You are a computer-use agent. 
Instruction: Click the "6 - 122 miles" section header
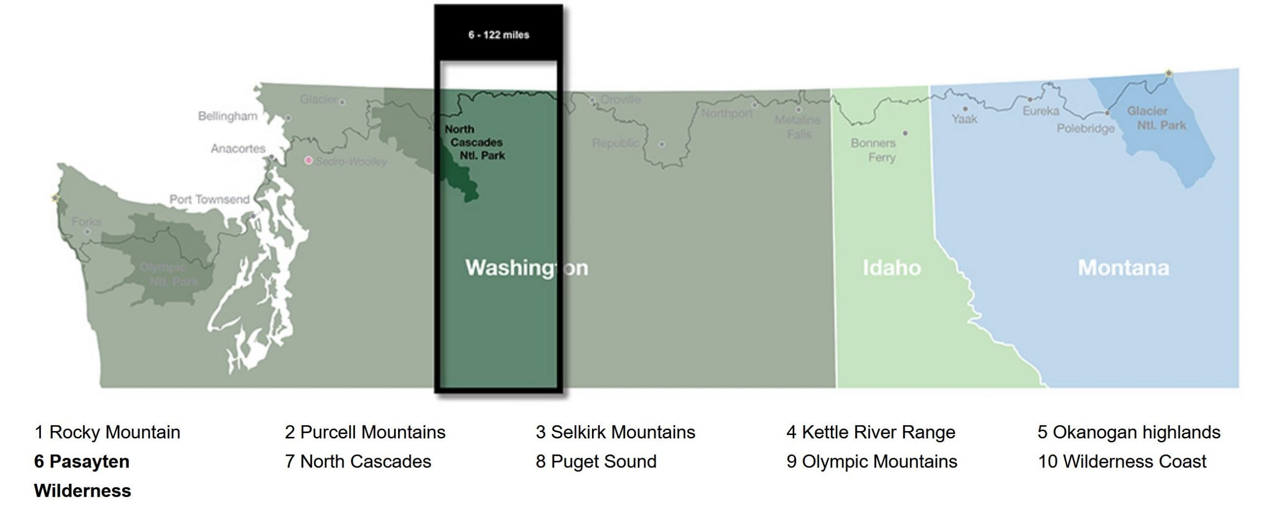[x=498, y=35]
